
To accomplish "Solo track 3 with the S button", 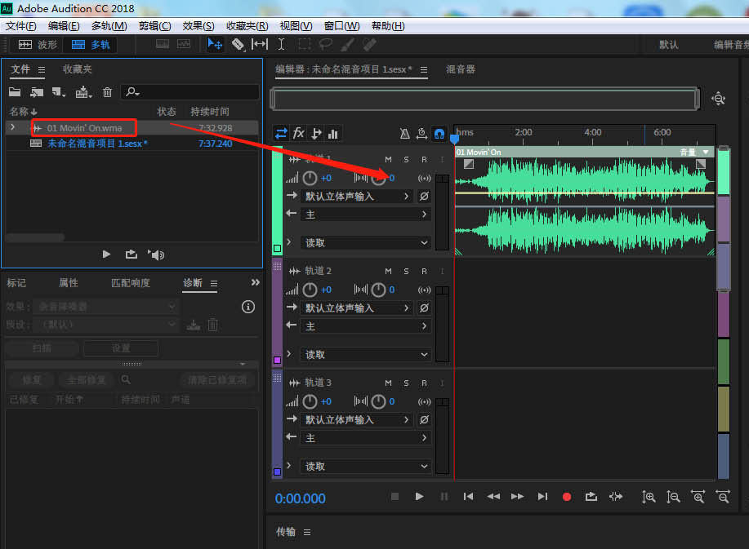I will [x=406, y=383].
